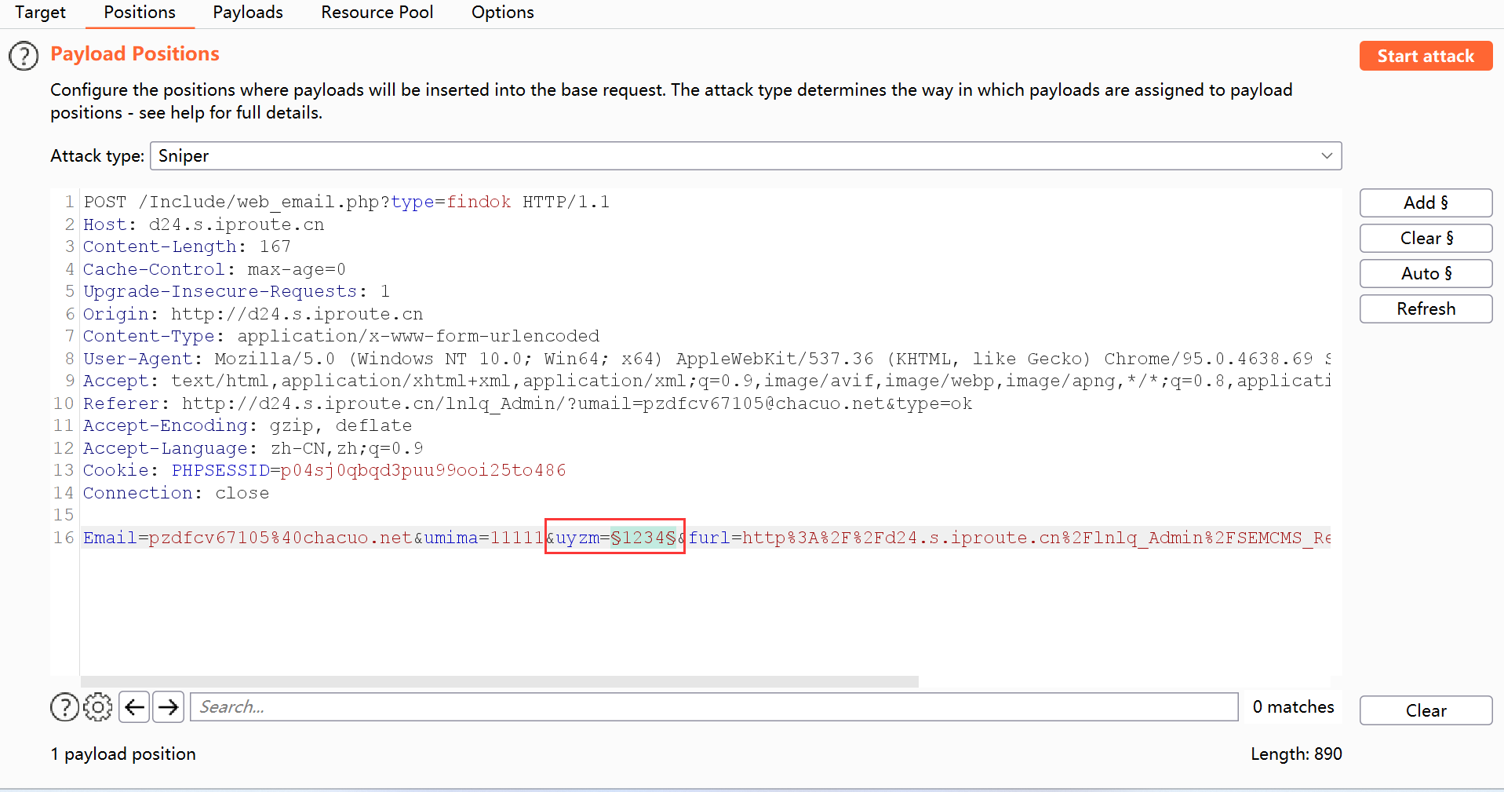Click Add § payload marker button
This screenshot has width=1504, height=792.
click(x=1426, y=203)
